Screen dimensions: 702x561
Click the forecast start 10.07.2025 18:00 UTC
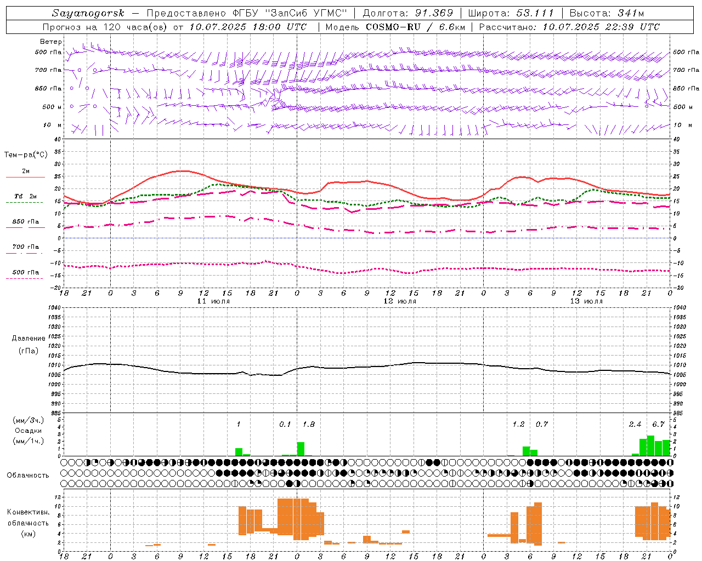pos(248,26)
